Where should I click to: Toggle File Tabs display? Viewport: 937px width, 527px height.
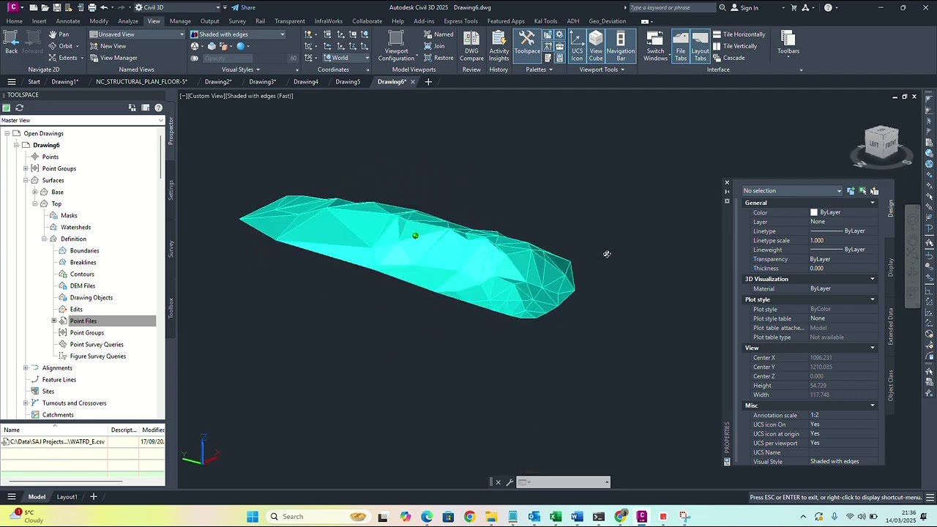point(681,45)
